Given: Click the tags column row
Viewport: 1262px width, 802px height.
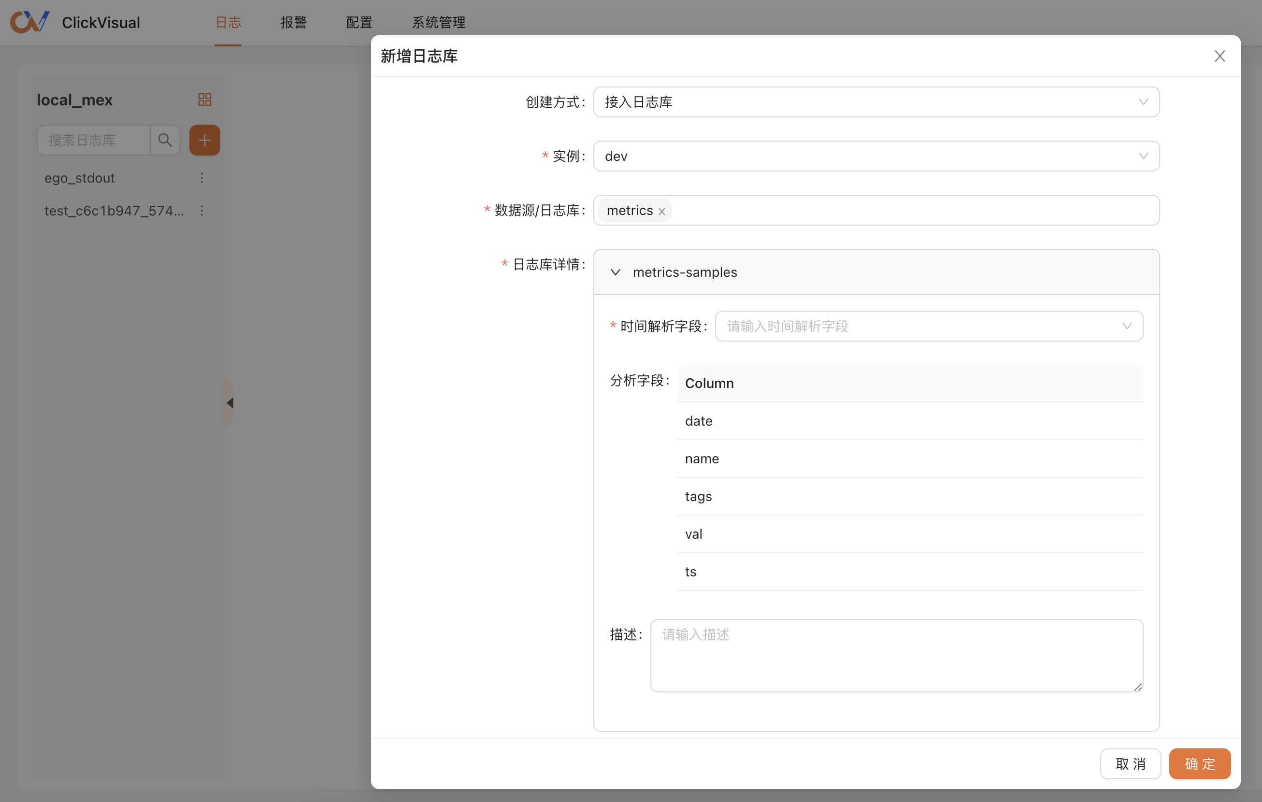Looking at the screenshot, I should click(910, 496).
